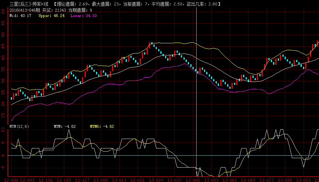
Task: Click the 理论遗漏: 2.69 statistic in header
Action: tap(76, 4)
